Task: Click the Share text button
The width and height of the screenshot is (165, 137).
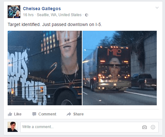Action: pos(78,114)
